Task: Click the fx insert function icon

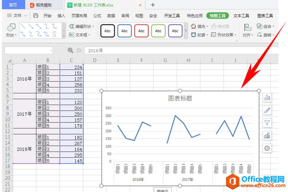Action: [x=79, y=50]
